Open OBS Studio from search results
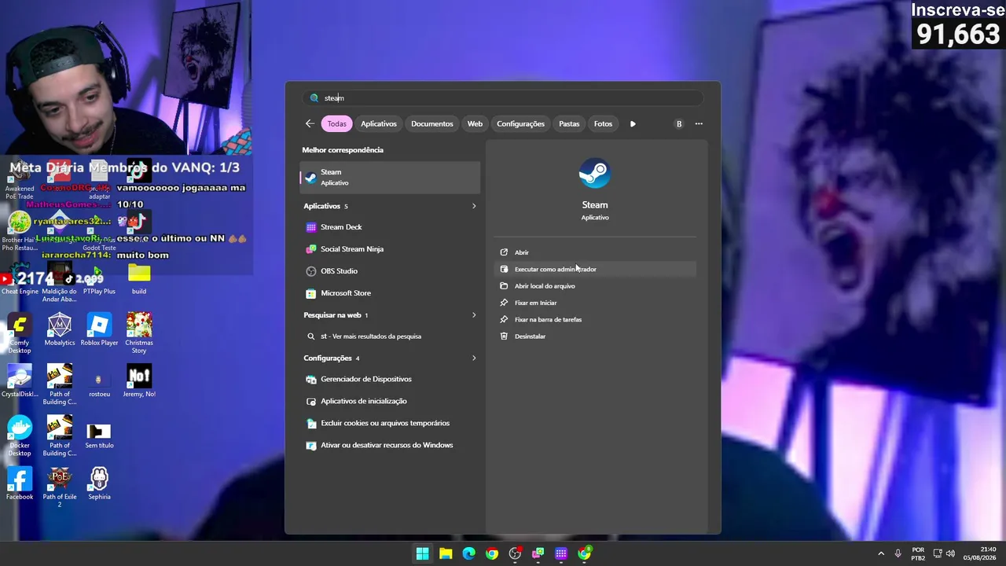The image size is (1006, 566). (x=390, y=271)
